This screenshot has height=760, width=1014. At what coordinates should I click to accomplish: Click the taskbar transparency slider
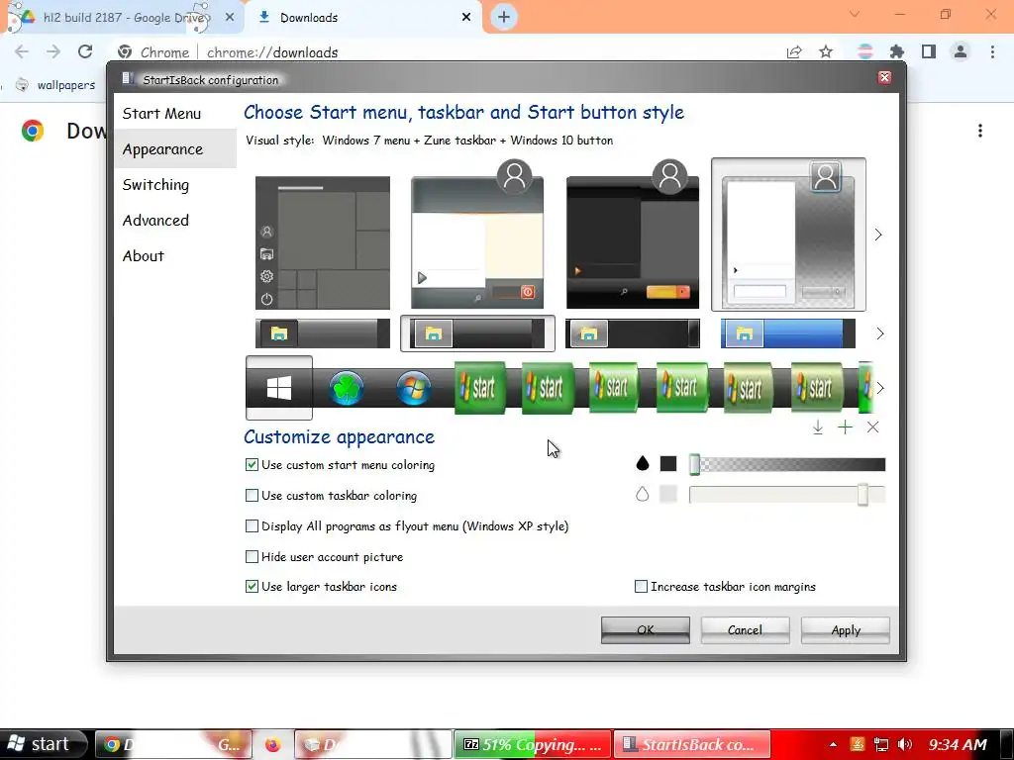[787, 495]
